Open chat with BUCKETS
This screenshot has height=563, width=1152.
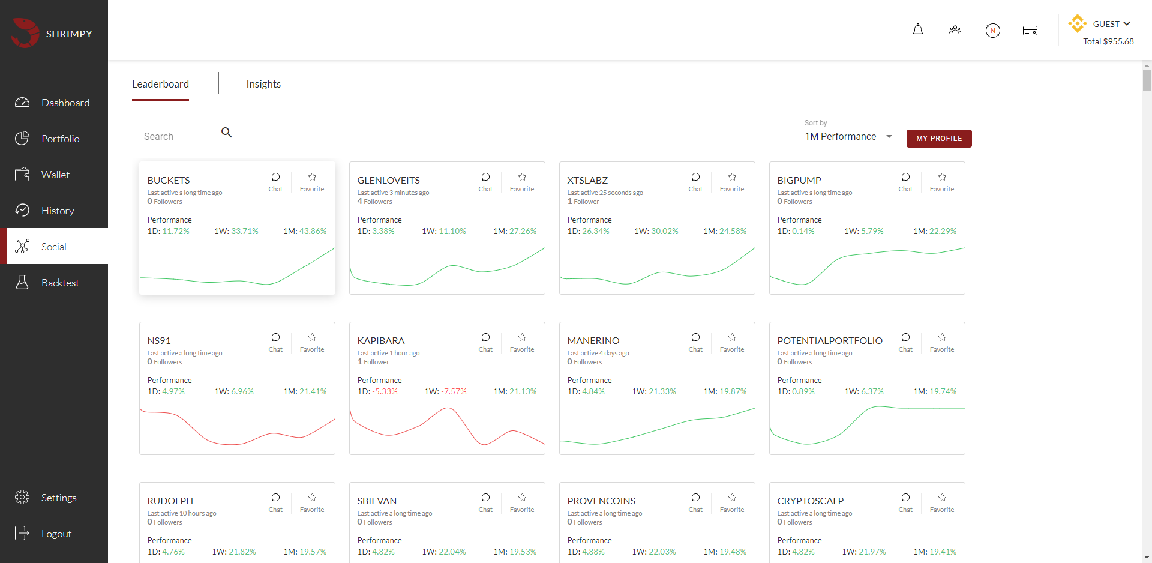click(275, 182)
